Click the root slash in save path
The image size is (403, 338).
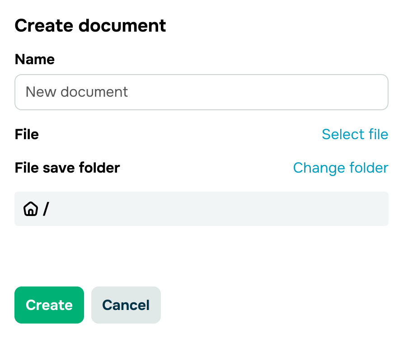[x=46, y=209]
